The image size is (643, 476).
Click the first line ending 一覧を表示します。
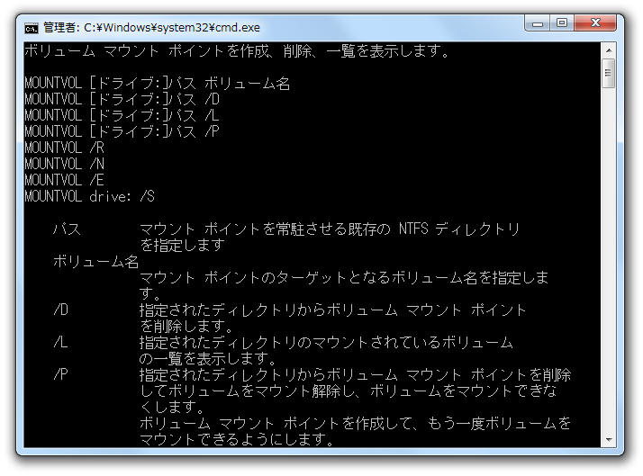(238, 51)
